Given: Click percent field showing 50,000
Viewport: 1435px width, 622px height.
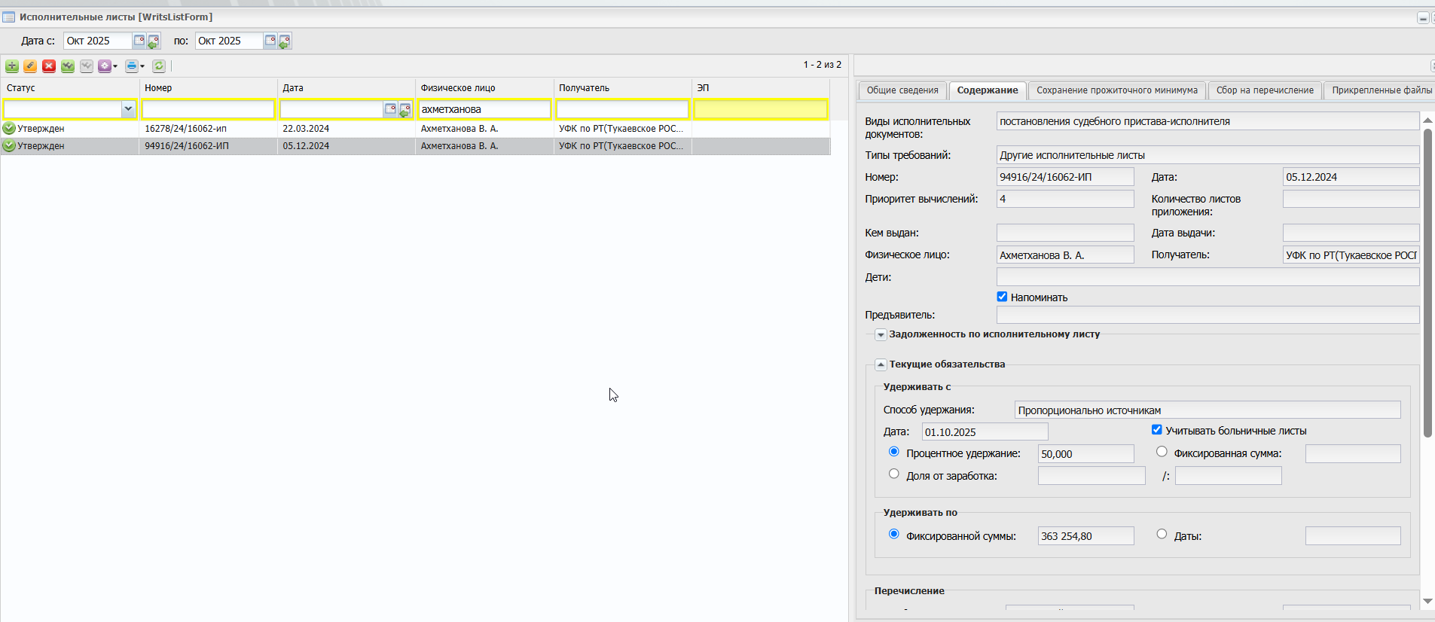Looking at the screenshot, I should [x=1085, y=453].
